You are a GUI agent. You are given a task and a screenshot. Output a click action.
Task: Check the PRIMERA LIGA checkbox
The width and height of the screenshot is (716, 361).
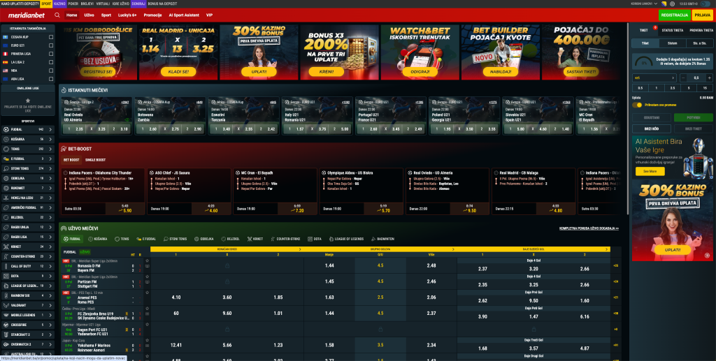tap(50, 54)
